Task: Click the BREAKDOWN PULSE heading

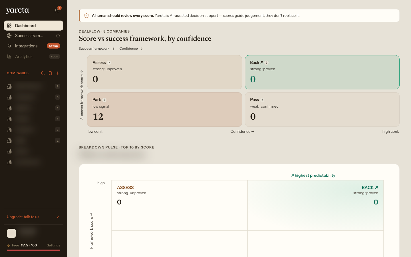Action: [x=116, y=147]
